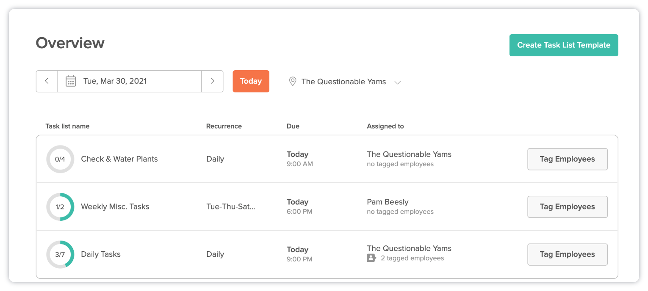Open the truncated Tue-Thu-Sat recurrence text
Viewport: 648px width, 291px height.
pyautogui.click(x=231, y=206)
